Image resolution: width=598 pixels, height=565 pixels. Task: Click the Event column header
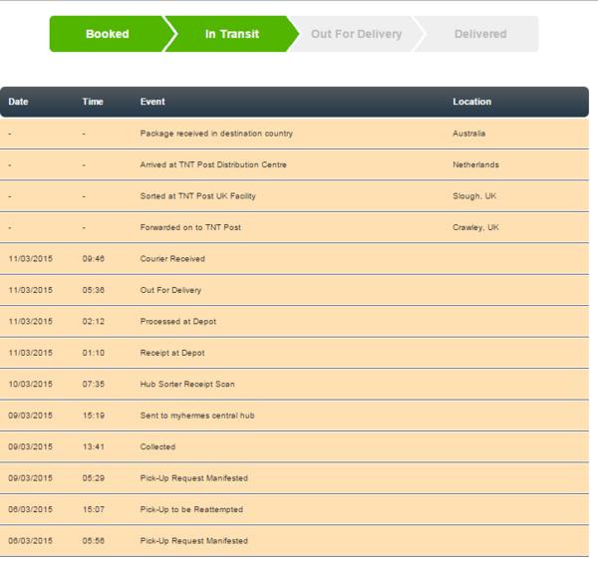(x=152, y=102)
